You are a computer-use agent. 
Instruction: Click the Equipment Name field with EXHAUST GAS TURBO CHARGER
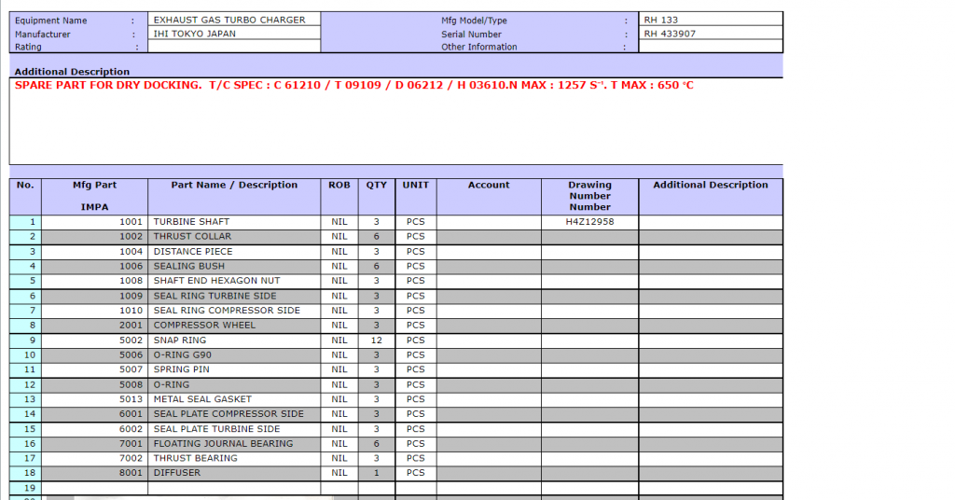233,20
